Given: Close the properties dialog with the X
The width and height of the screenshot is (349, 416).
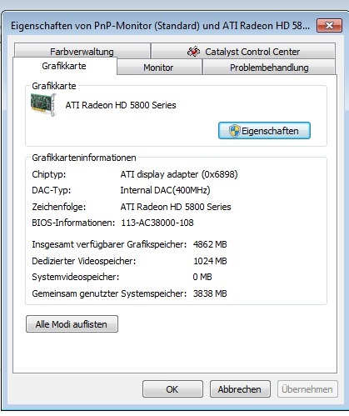Looking at the screenshot, I should [329, 26].
